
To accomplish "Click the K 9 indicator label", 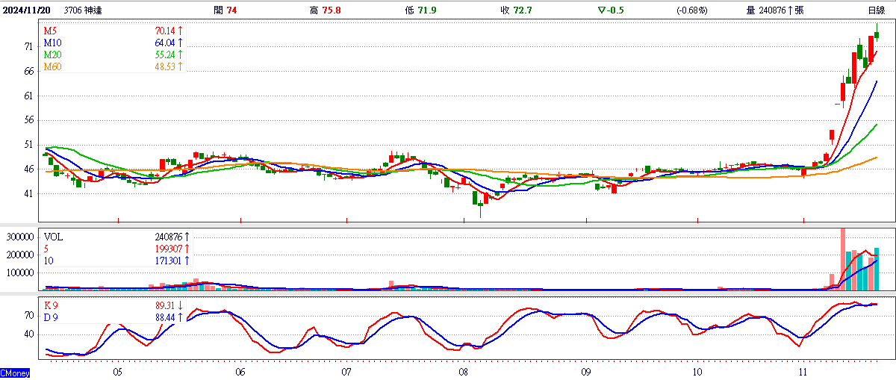I will pos(51,306).
